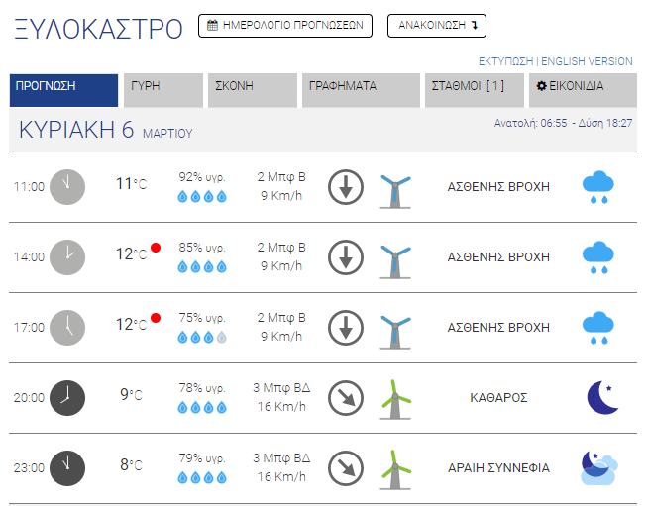Click the red warning dot at 14:00
The image size is (648, 506).
[156, 248]
